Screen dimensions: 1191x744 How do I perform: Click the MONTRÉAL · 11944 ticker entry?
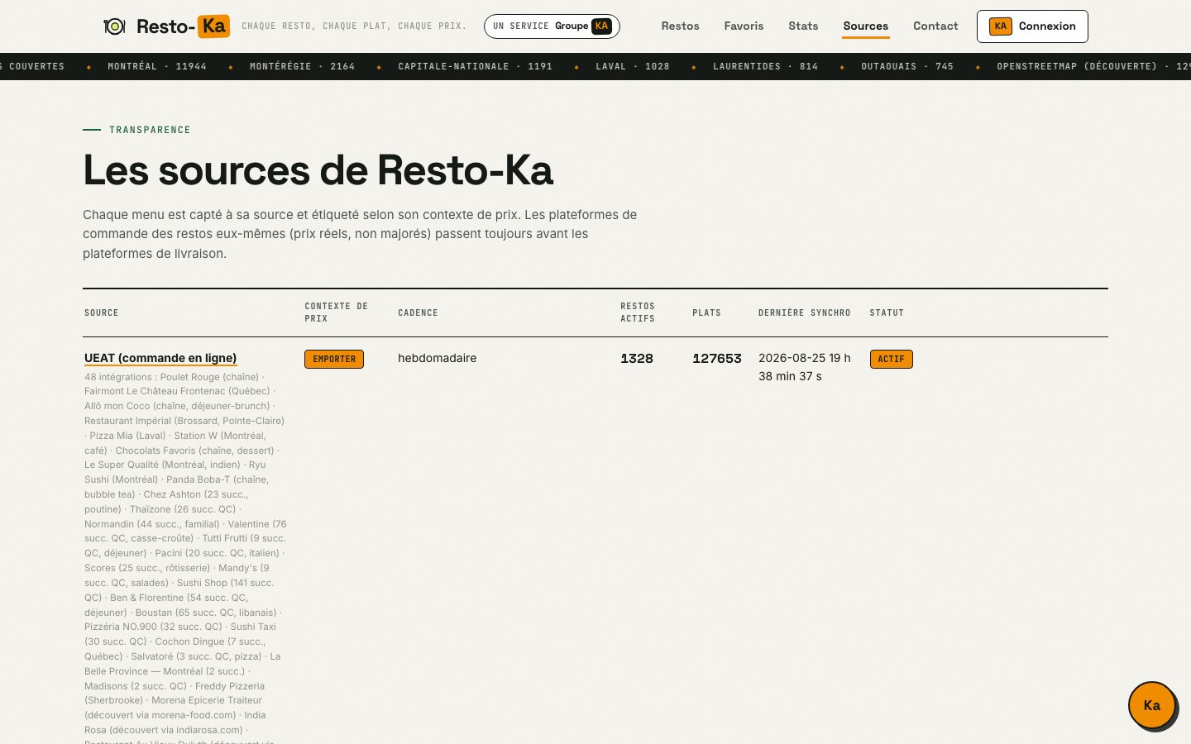coord(157,66)
